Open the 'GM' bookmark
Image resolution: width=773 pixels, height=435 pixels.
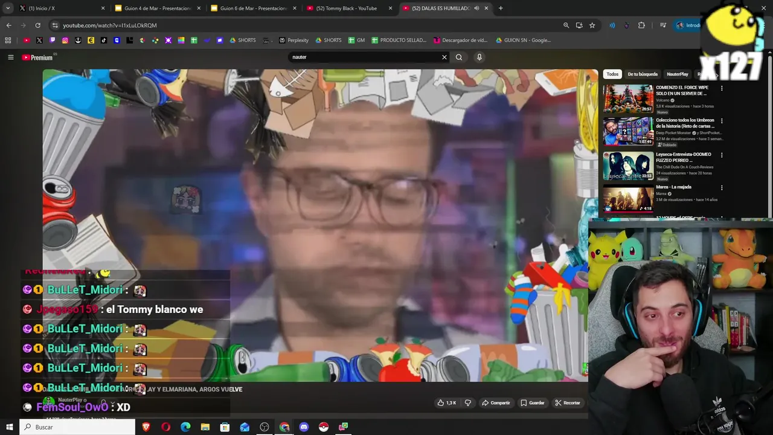[356, 40]
